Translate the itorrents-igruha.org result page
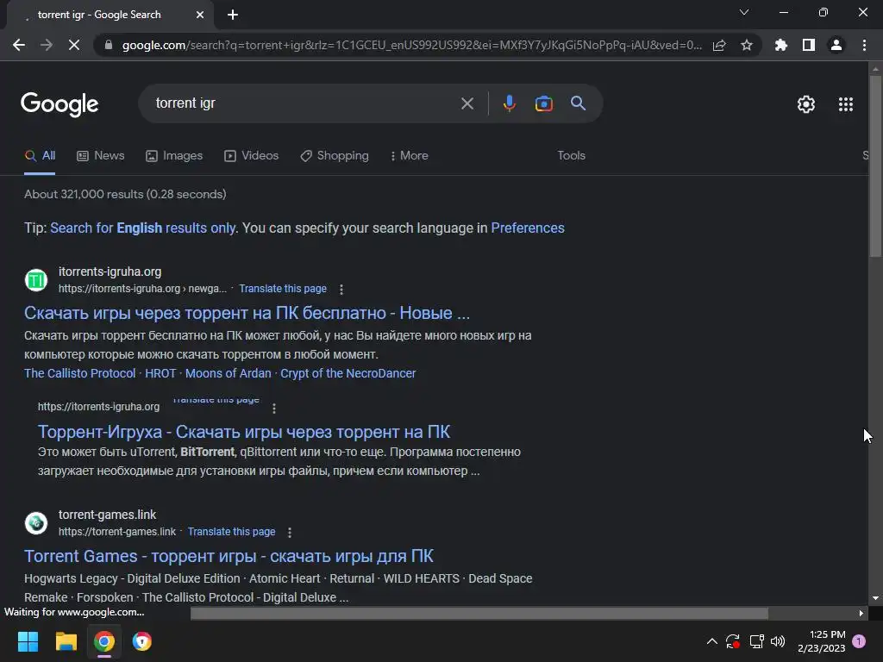Viewport: 883px width, 662px height. pos(283,289)
